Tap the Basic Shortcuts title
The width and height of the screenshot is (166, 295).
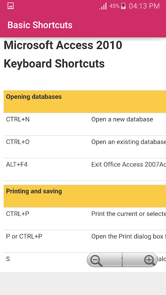pos(40,25)
